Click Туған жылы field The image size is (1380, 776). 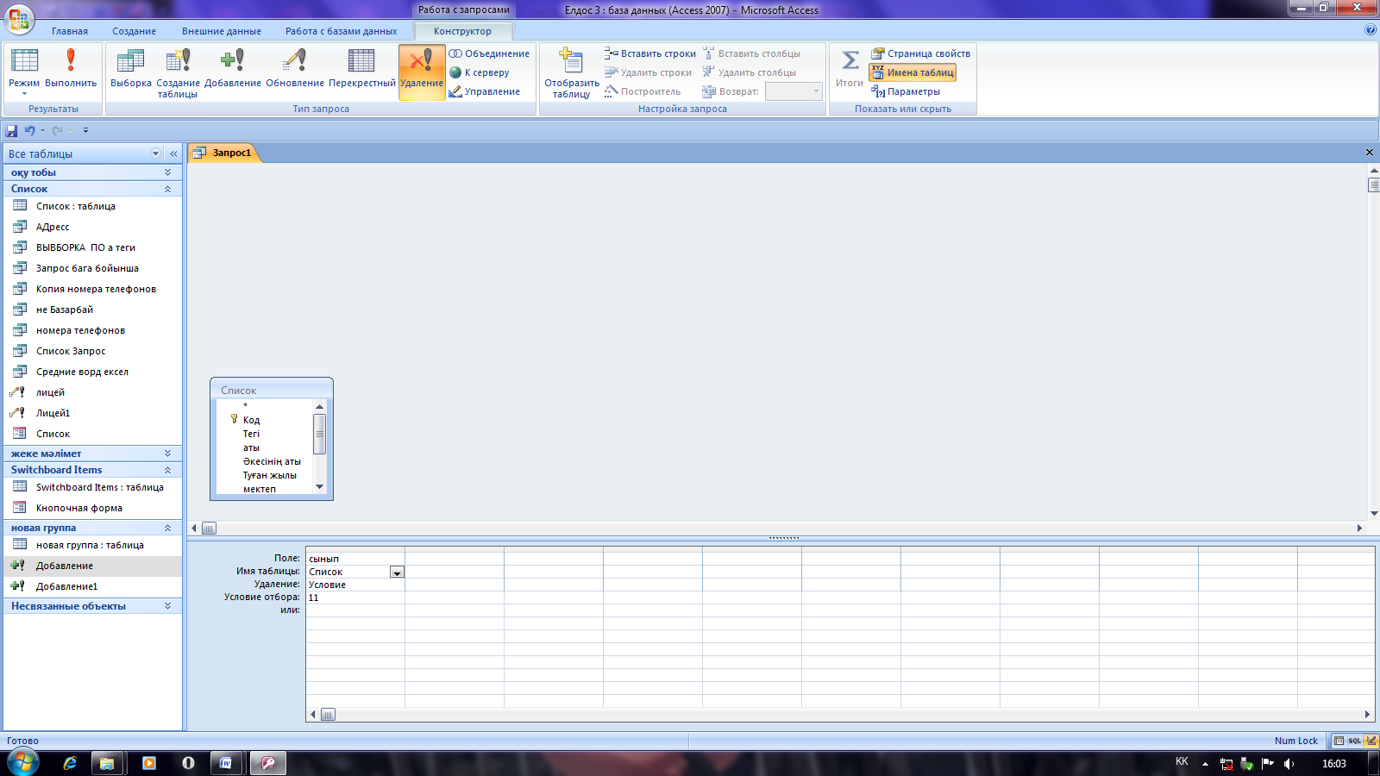click(x=269, y=475)
